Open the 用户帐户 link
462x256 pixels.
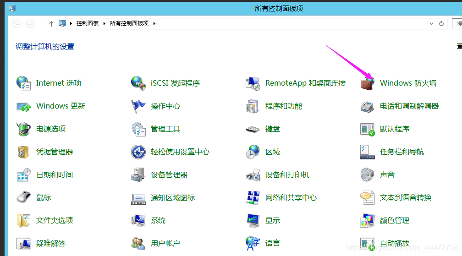165,243
